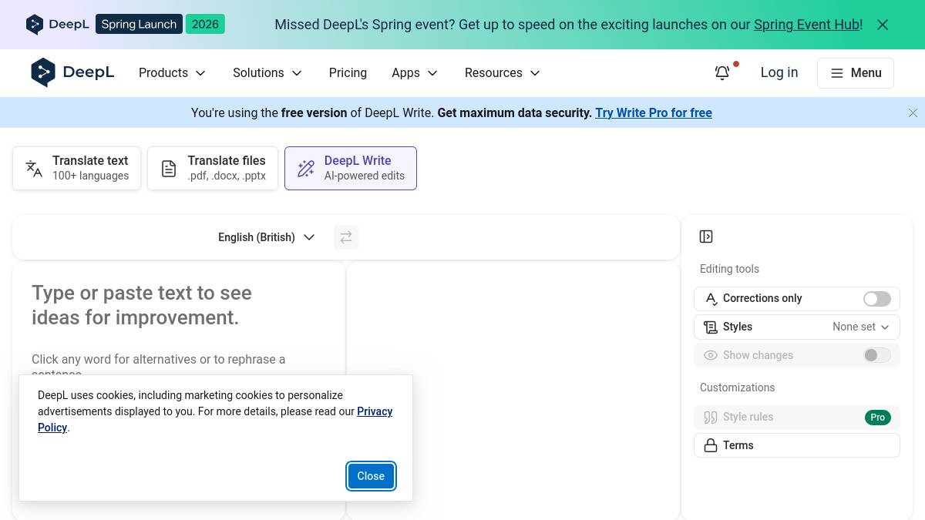
Task: Turn on the Show changes switch
Action: coord(876,355)
